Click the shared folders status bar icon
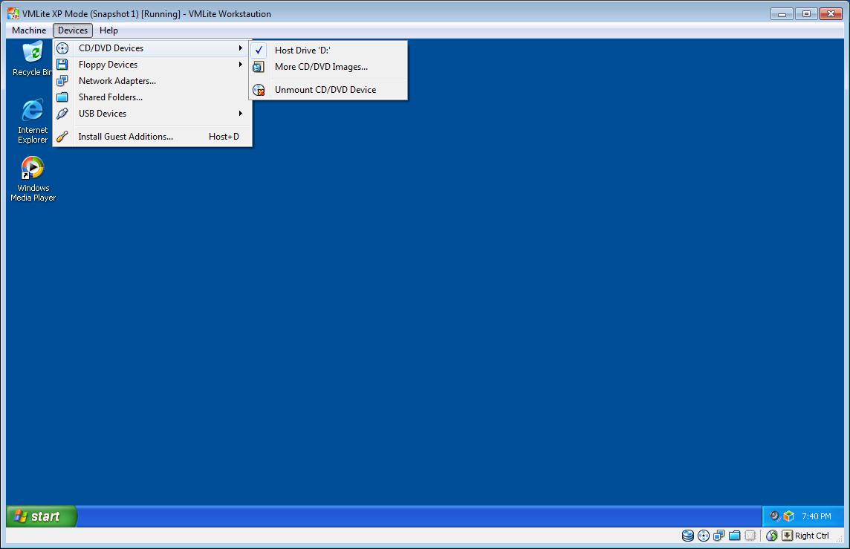This screenshot has width=850, height=549. click(735, 536)
